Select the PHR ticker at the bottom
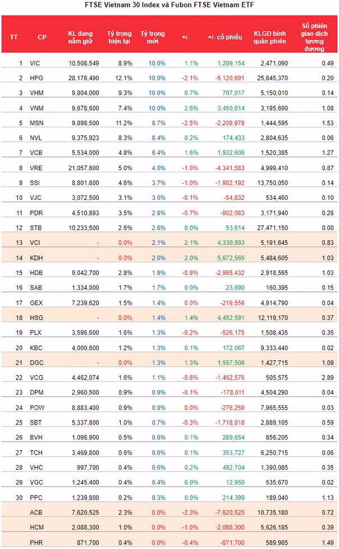 coord(36,543)
